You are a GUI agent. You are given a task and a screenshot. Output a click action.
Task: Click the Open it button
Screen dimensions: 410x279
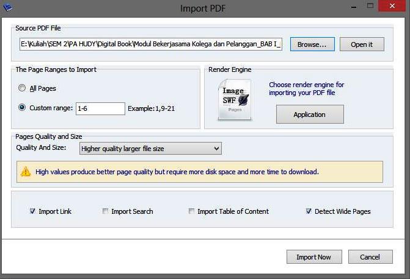(362, 44)
